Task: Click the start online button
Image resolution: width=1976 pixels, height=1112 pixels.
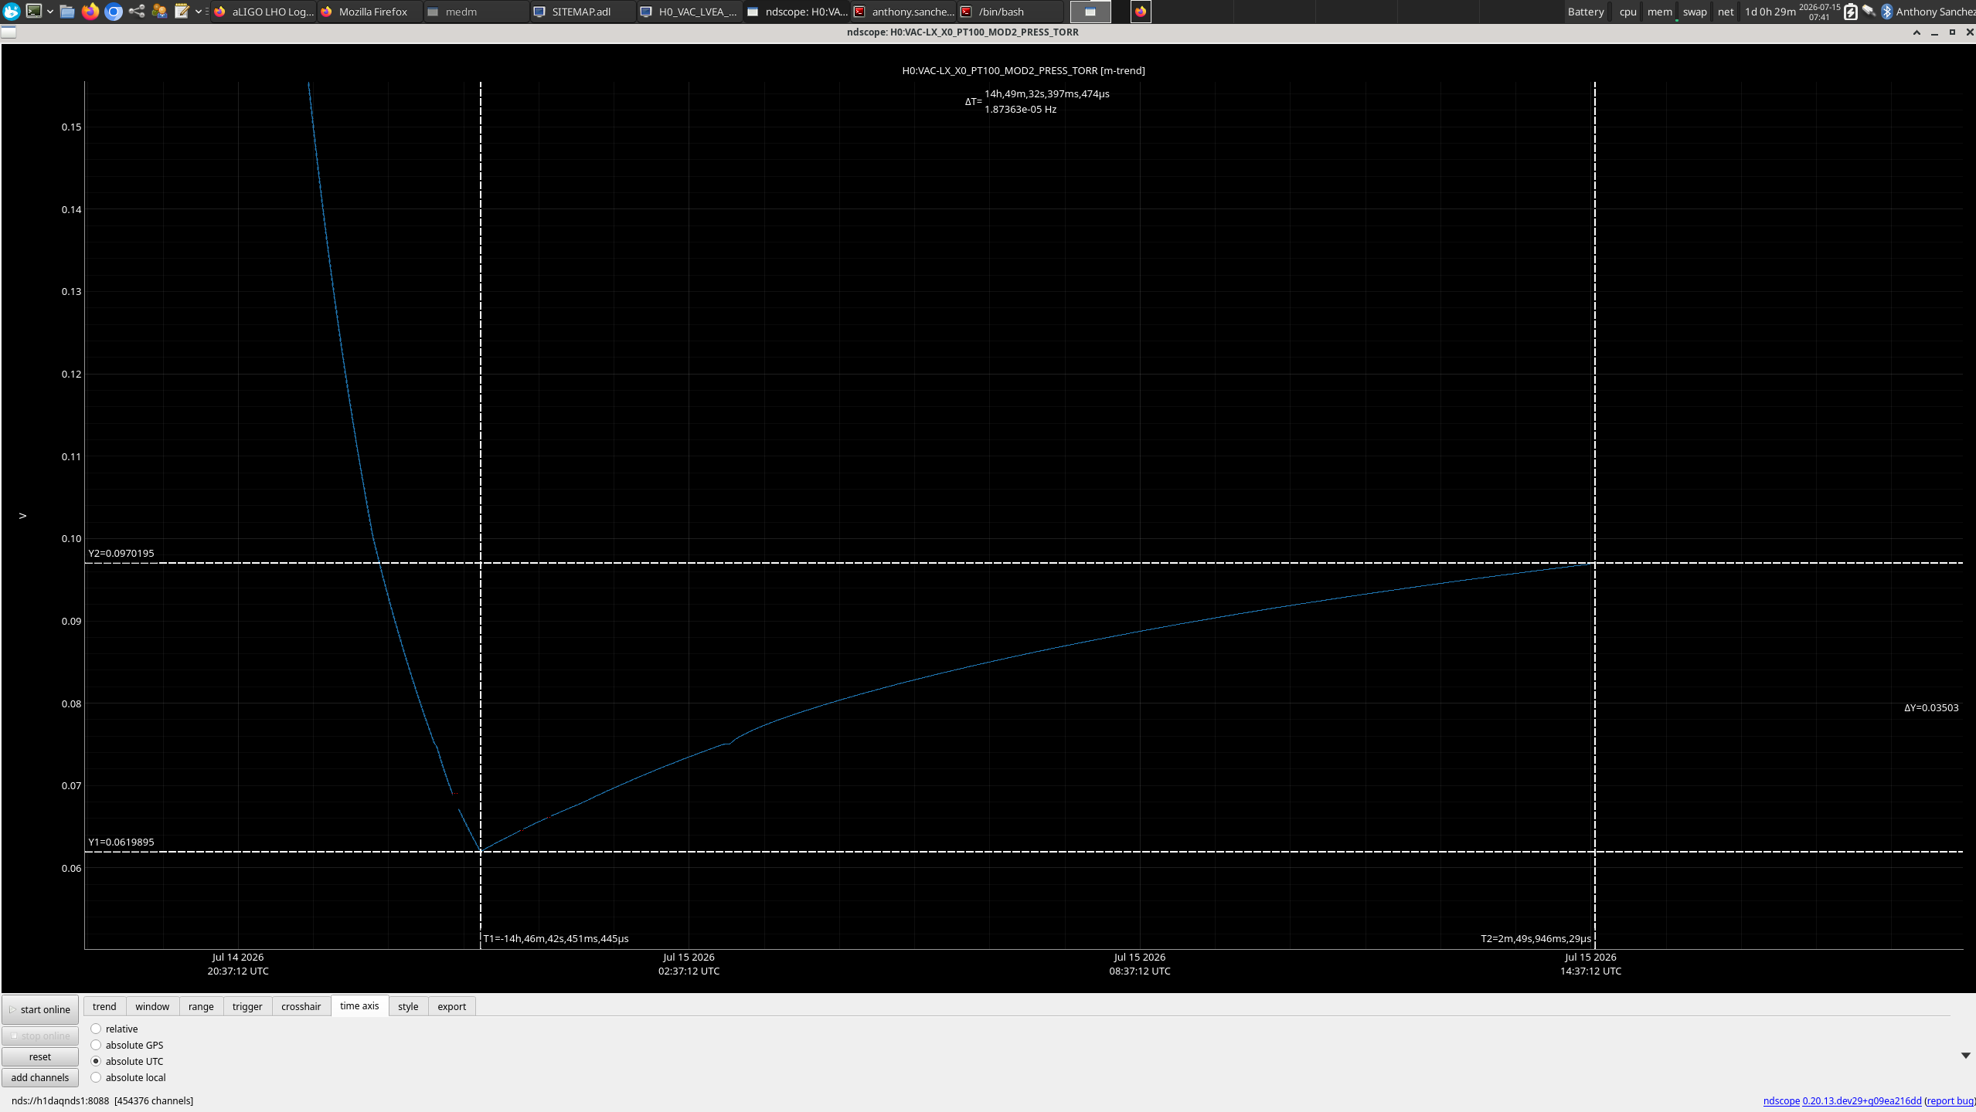Action: point(40,1009)
